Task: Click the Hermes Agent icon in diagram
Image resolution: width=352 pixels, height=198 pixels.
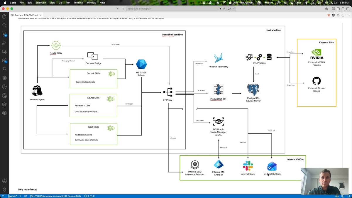Action: click(x=38, y=91)
